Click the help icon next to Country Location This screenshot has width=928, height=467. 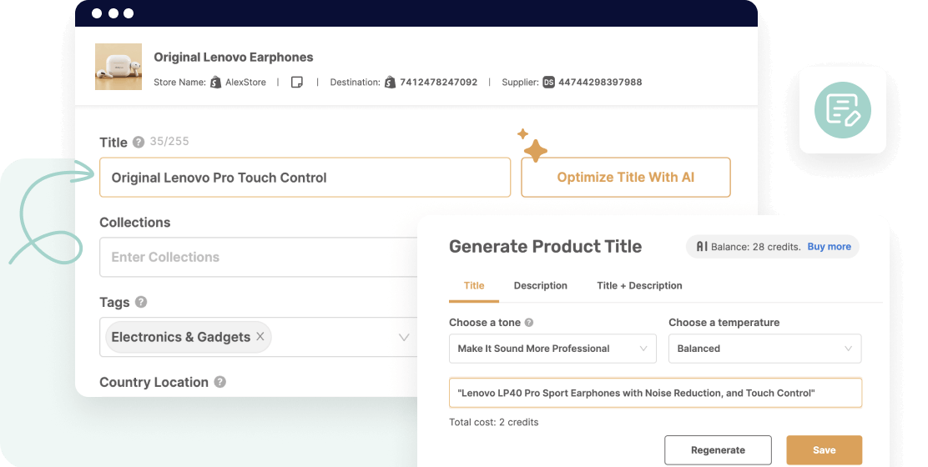click(220, 382)
